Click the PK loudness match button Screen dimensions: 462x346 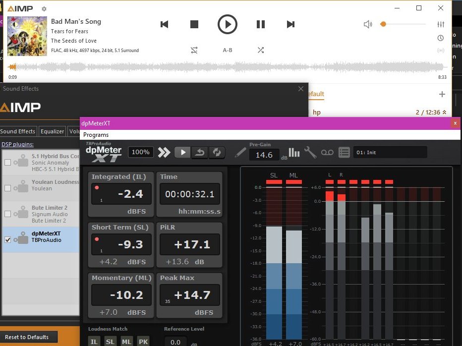click(143, 341)
